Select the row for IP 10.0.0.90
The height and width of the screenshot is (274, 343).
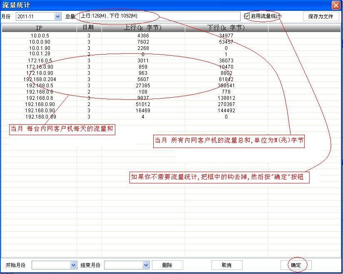pos(39,42)
